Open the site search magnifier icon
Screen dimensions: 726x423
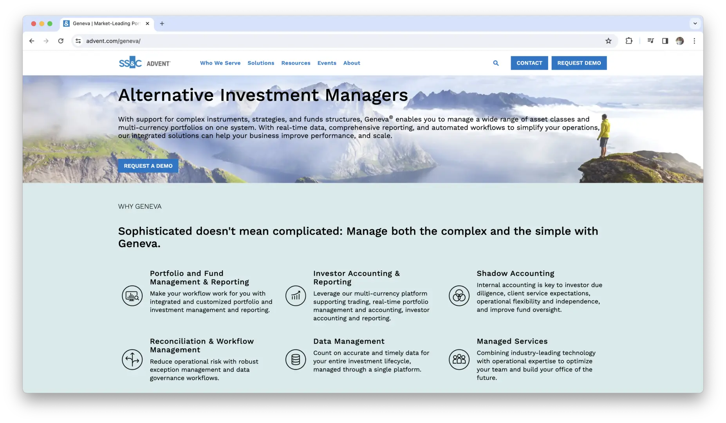point(496,63)
